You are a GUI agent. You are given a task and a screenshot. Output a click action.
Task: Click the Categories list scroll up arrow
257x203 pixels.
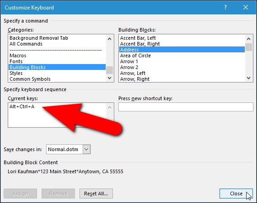(109, 39)
